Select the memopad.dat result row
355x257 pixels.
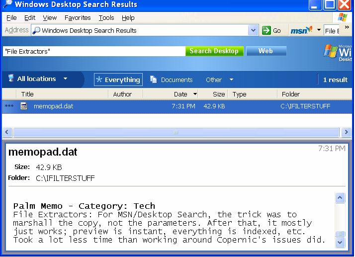click(177, 106)
